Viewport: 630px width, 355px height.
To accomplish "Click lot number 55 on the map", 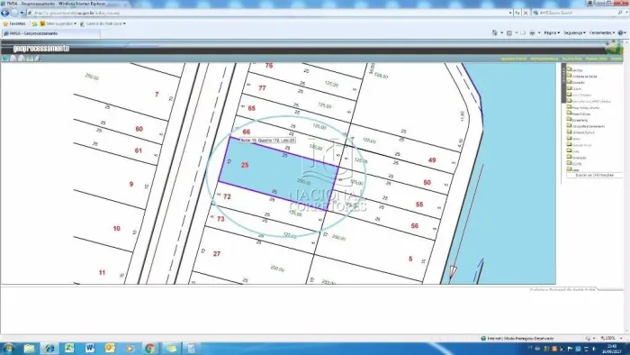I will click(419, 205).
